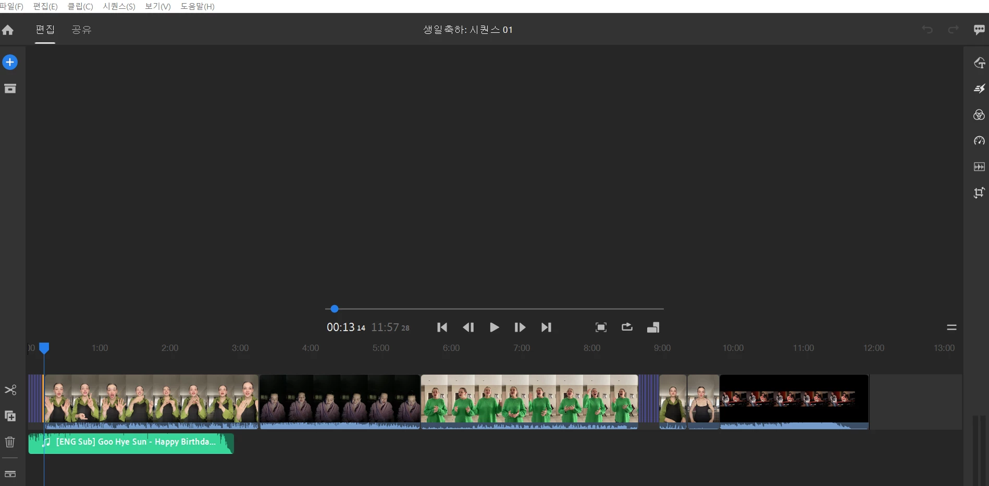The image size is (989, 486).
Task: Select the title clip at timeline start
Action: 36,398
